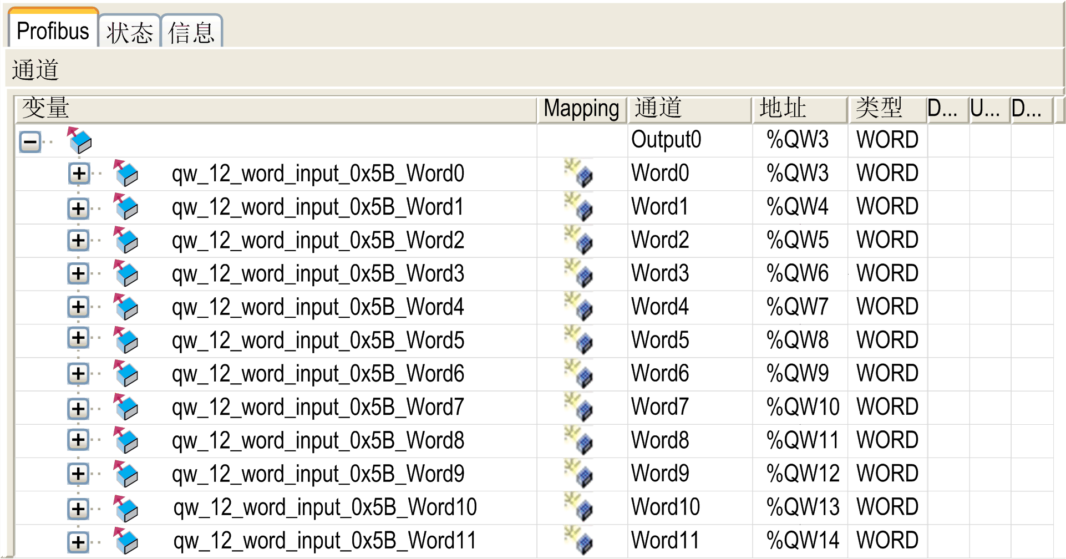Collapse the root Output0 tree node

pyautogui.click(x=31, y=142)
